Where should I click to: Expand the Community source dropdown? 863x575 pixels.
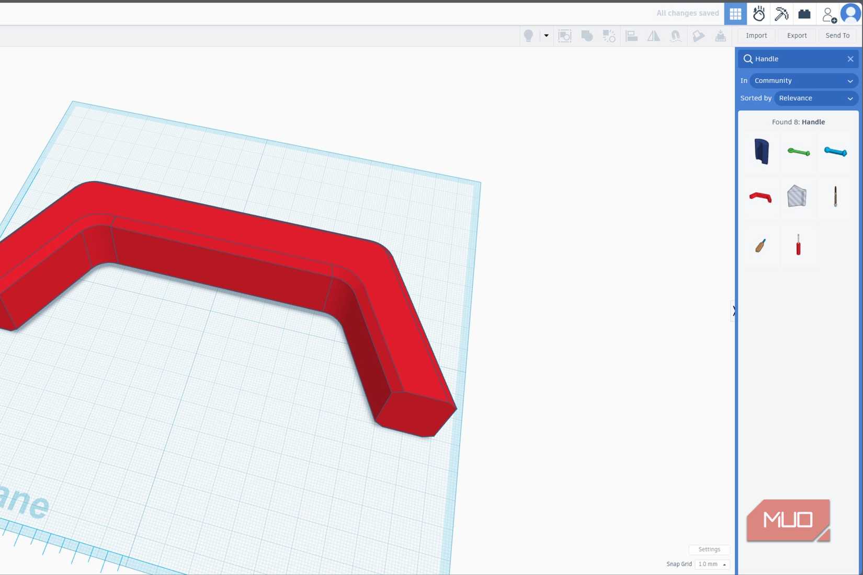click(x=803, y=80)
